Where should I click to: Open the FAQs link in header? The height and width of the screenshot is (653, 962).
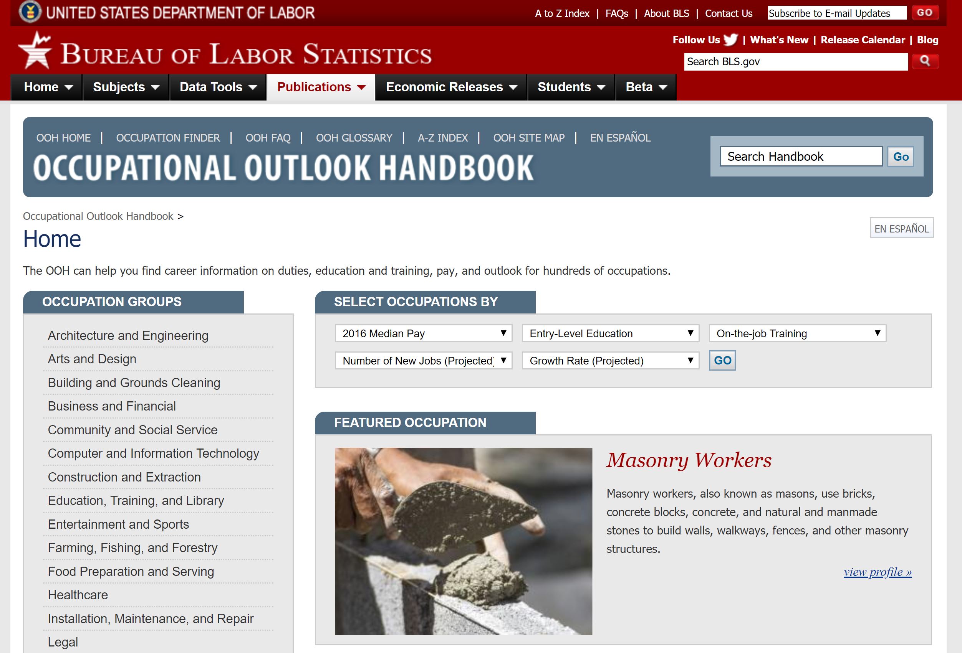coord(617,13)
